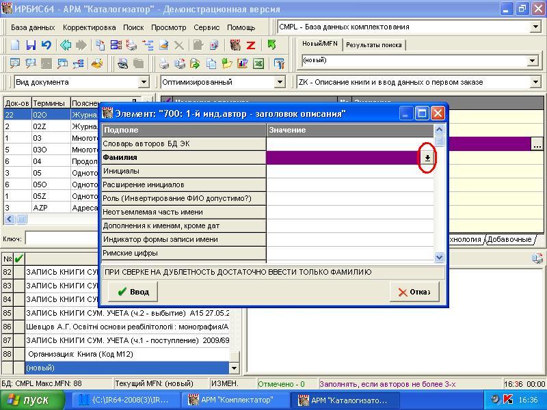Open the Фамилия field dropdown arrow button
The height and width of the screenshot is (410, 547).
tap(427, 158)
